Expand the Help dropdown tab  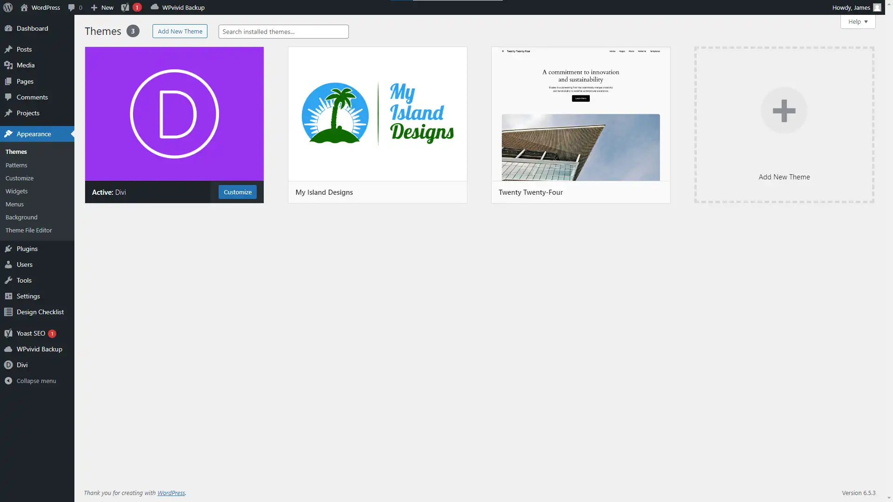pos(858,21)
